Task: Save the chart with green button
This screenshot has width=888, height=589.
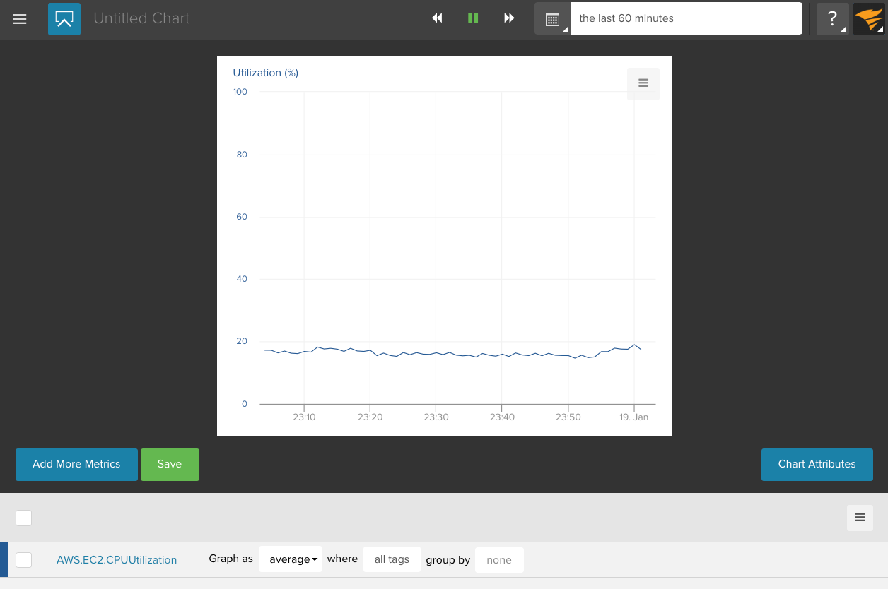Action: [x=170, y=464]
